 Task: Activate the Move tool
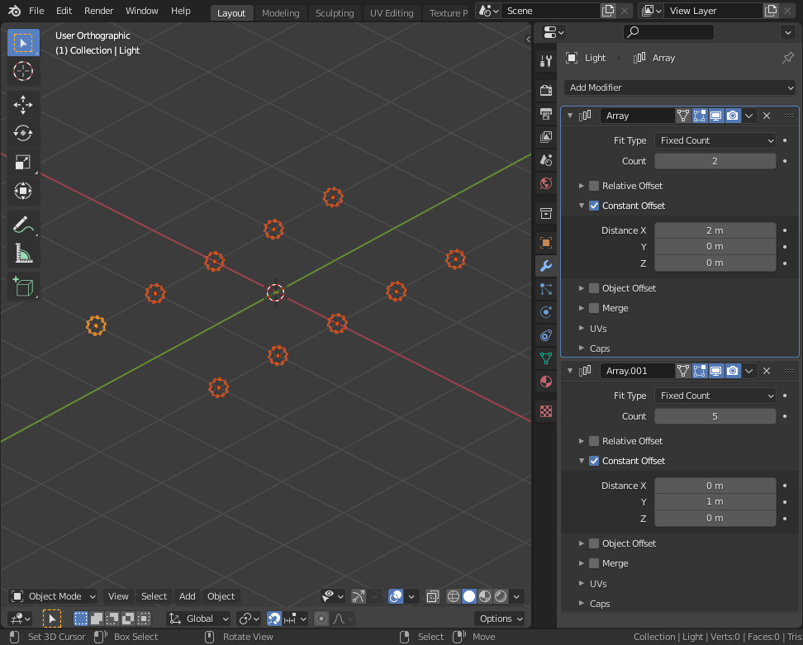(23, 105)
